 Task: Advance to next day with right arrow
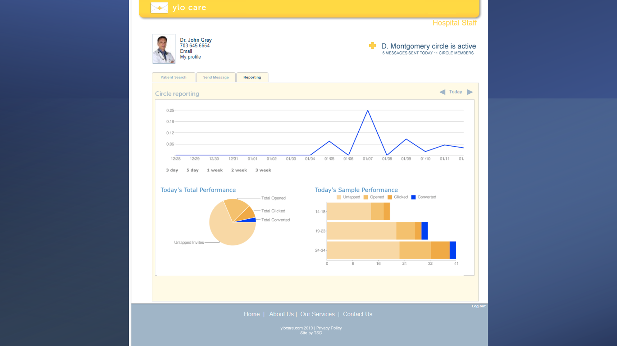pos(470,92)
